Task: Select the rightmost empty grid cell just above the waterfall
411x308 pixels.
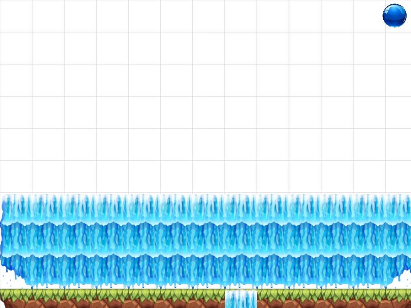Action: tap(397, 176)
